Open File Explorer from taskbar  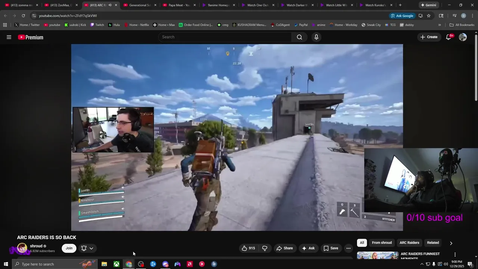[104, 264]
